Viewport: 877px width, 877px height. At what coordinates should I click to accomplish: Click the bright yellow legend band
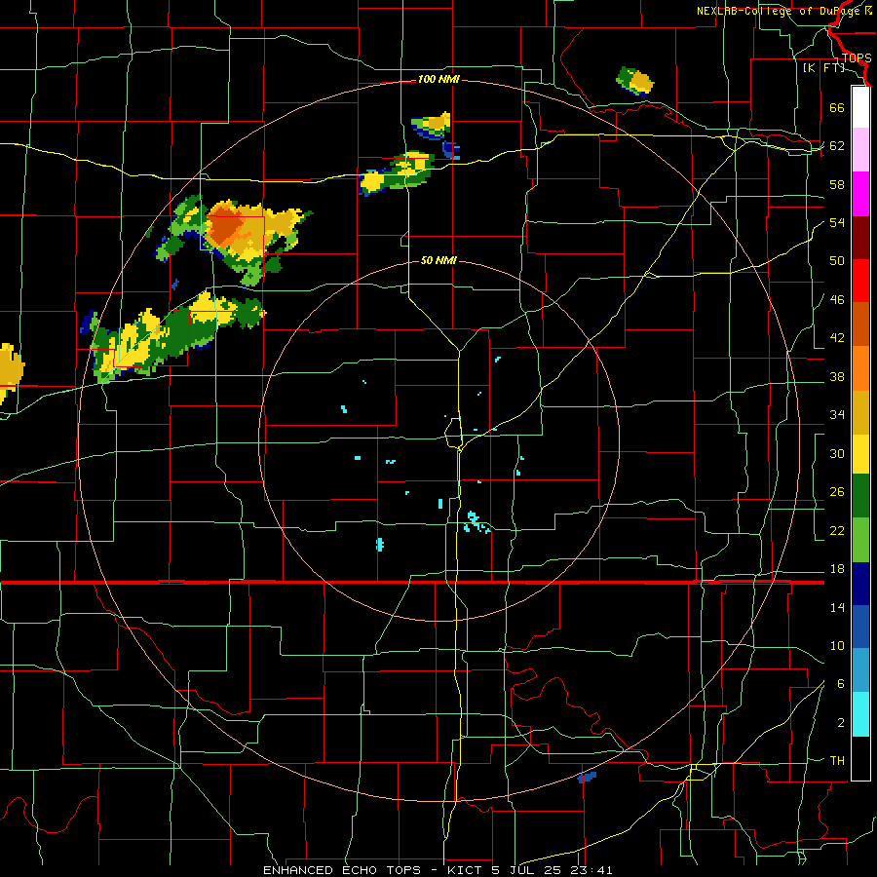coord(860,453)
